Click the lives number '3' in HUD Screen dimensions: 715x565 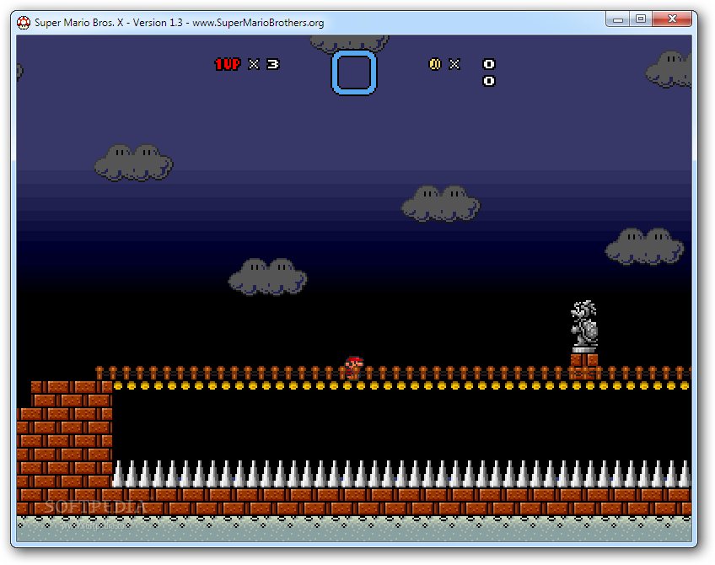tap(272, 64)
